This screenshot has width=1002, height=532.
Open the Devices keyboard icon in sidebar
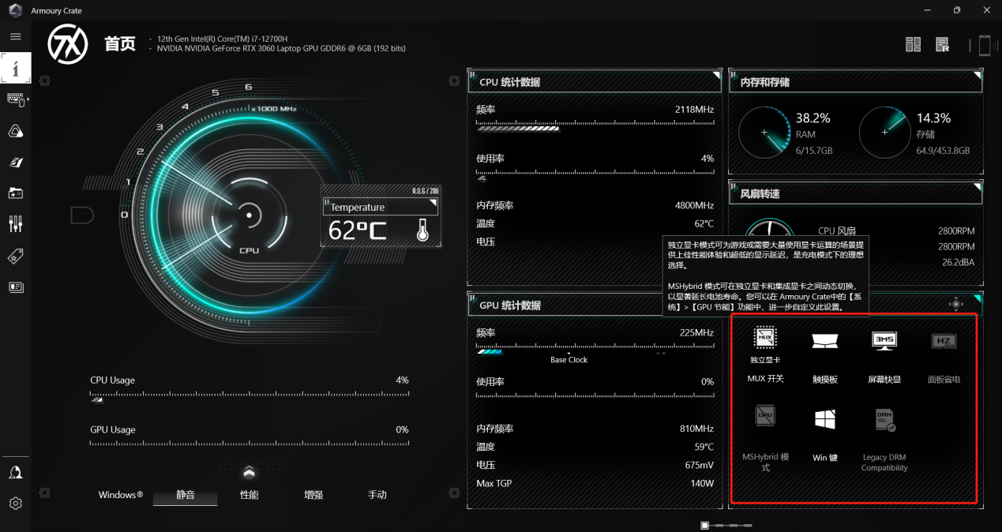(16, 99)
